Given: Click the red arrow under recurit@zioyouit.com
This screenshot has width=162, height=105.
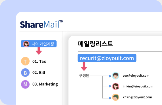Looking at the screenshot, I should pos(84,66).
